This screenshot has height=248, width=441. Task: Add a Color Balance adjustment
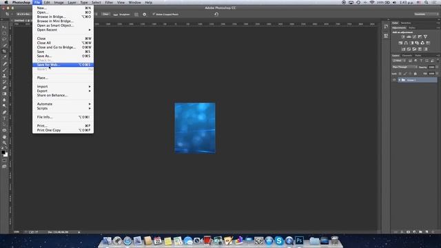tap(406, 43)
